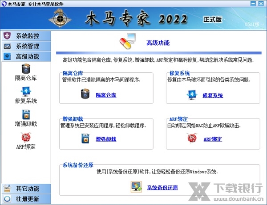Open the 系统管理 sidebar section
The image size is (267, 205).
coord(26,46)
